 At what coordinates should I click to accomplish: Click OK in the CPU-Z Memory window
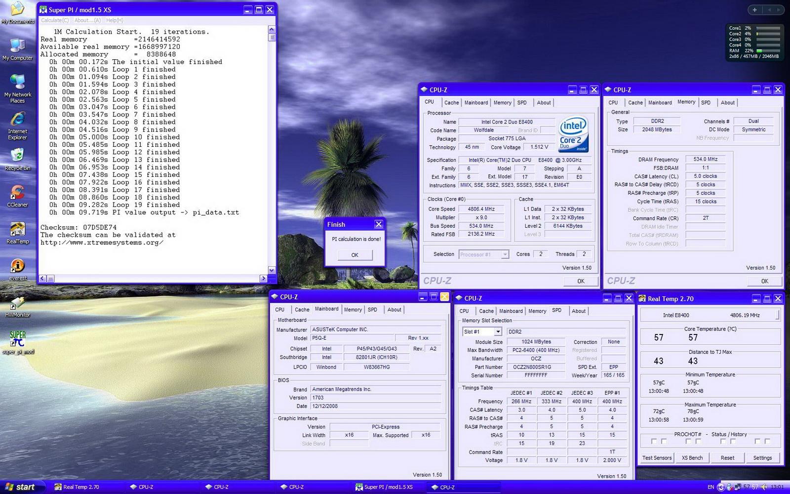tap(764, 281)
